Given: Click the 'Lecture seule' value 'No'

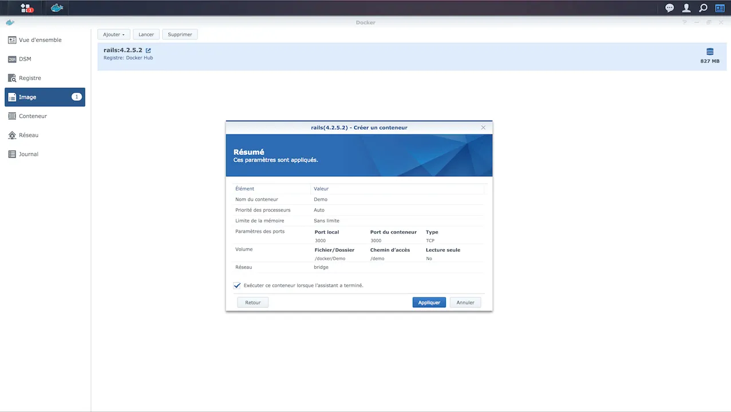Looking at the screenshot, I should pos(429,259).
